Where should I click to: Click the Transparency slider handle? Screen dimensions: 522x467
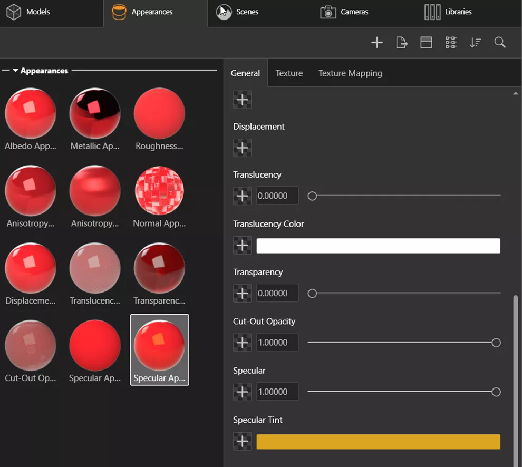click(312, 293)
